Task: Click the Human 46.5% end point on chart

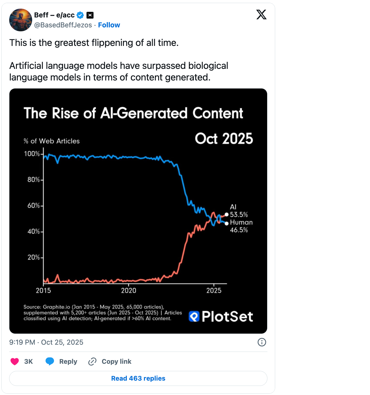Action: tap(226, 223)
